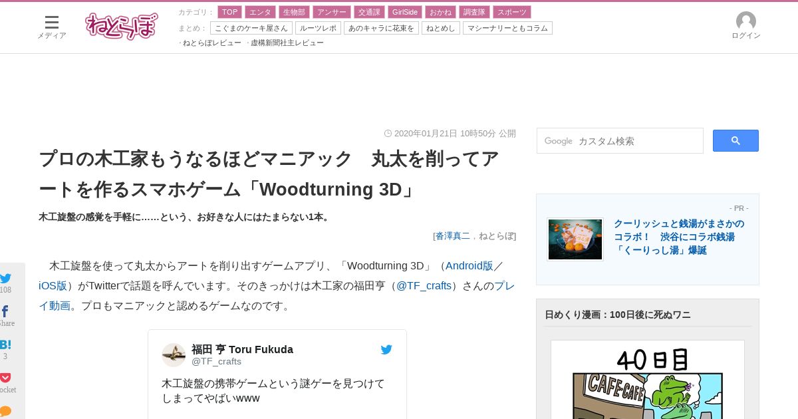Click the blue search magnifier button
This screenshot has height=419, width=798.
click(x=735, y=140)
